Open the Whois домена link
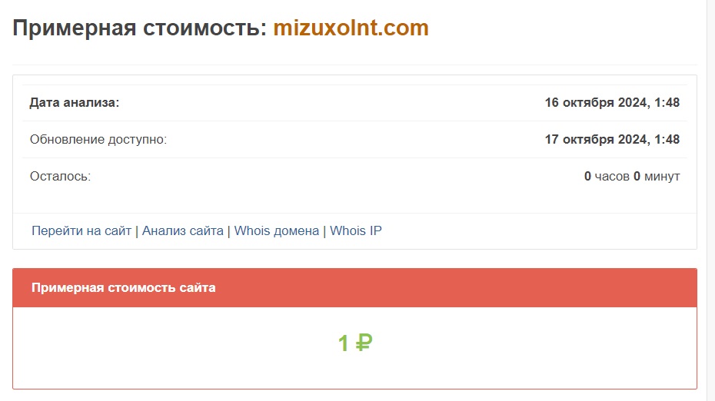The width and height of the screenshot is (715, 401). pos(277,230)
